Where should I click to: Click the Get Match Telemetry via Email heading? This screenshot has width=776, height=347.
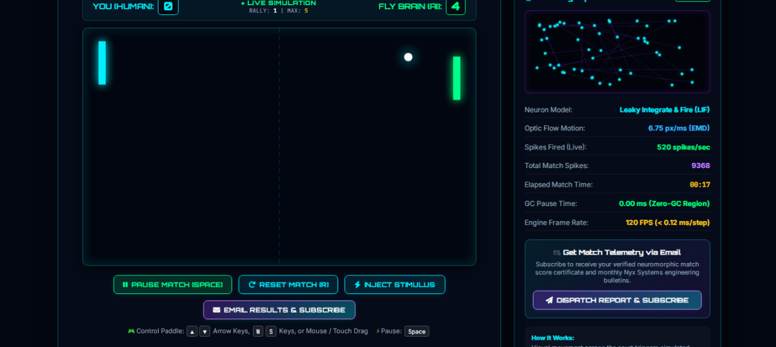622,253
